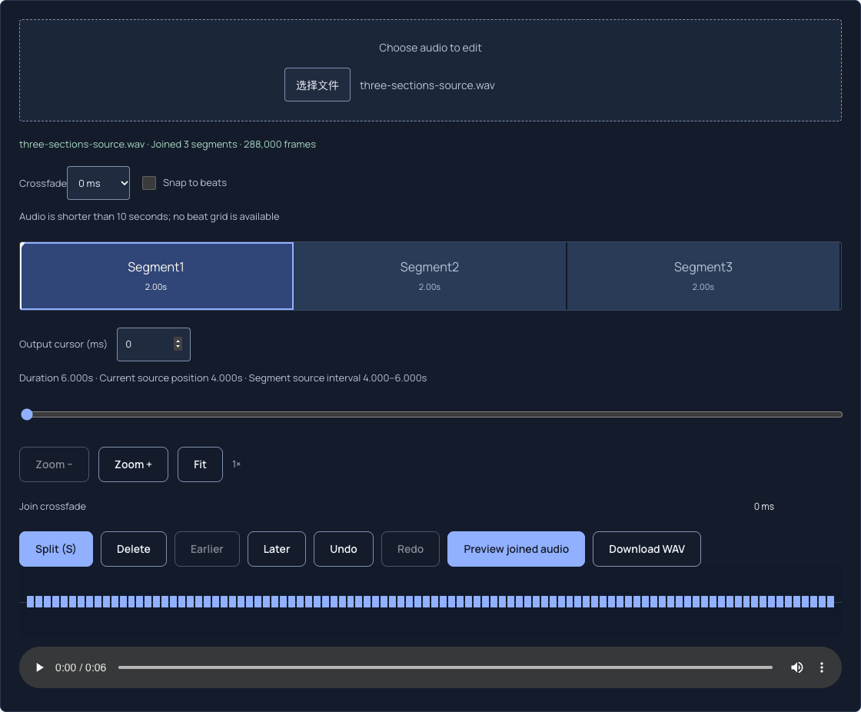Fit the timeline with the Fit button

(x=200, y=464)
